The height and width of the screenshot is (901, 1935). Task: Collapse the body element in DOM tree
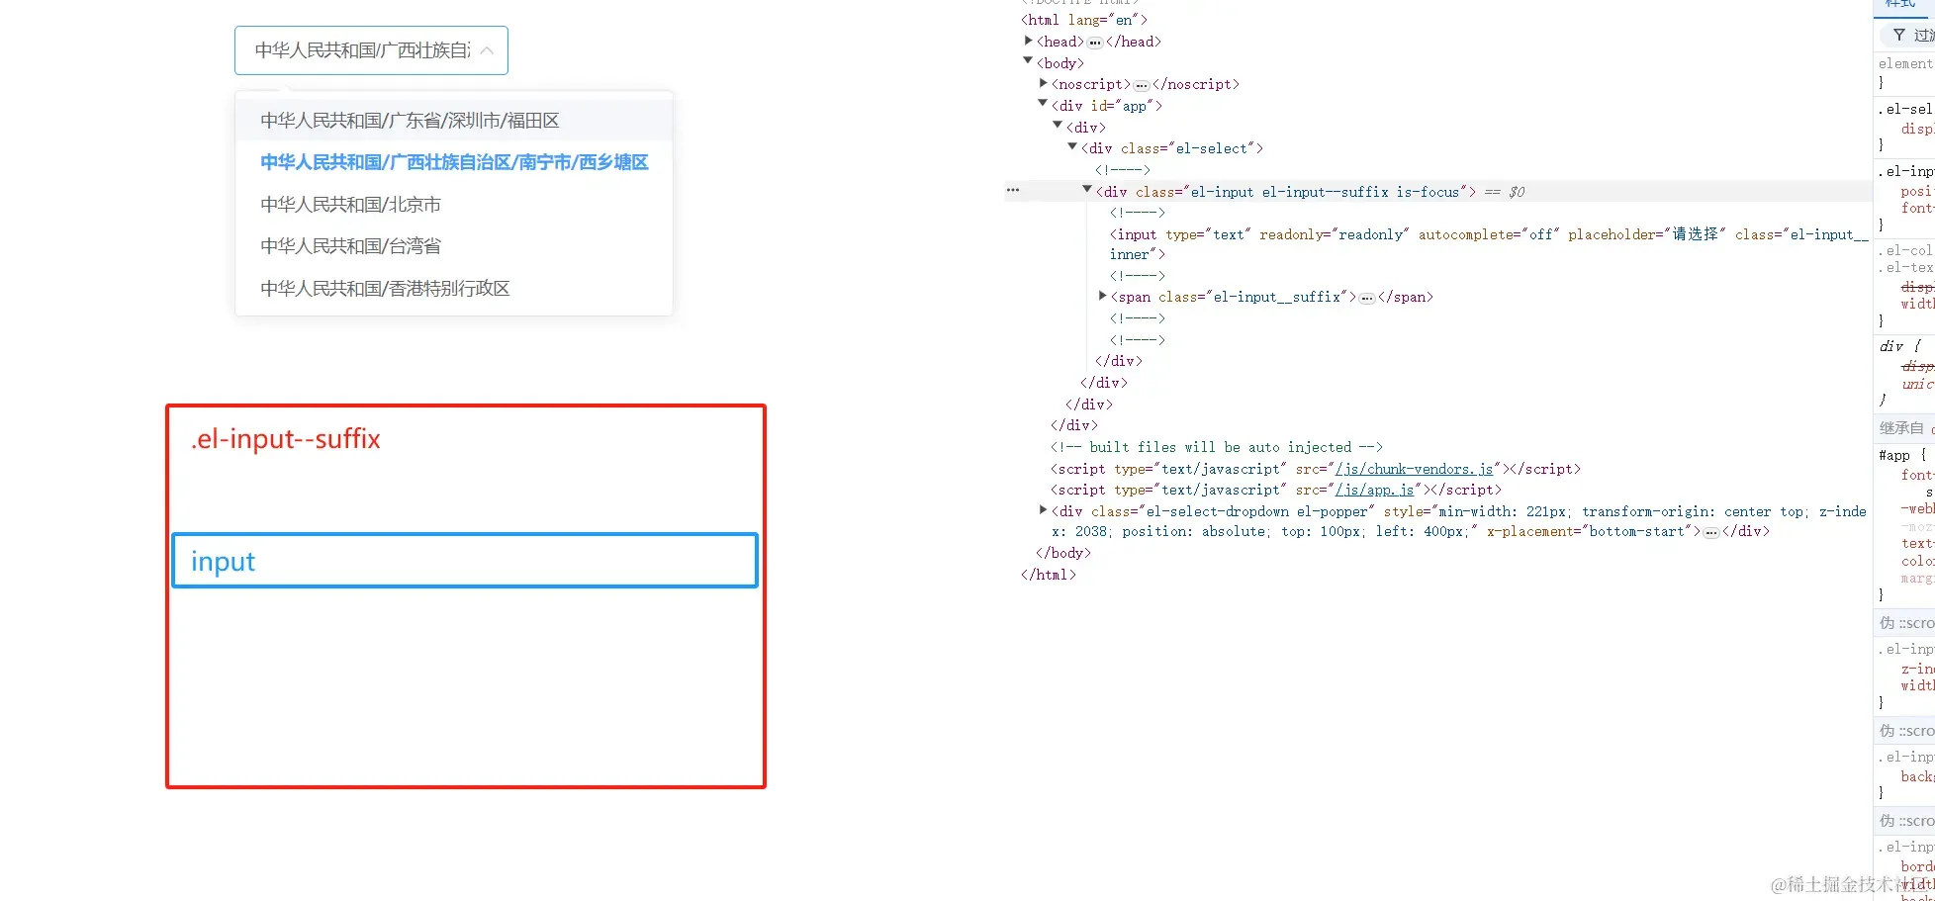(x=1029, y=61)
